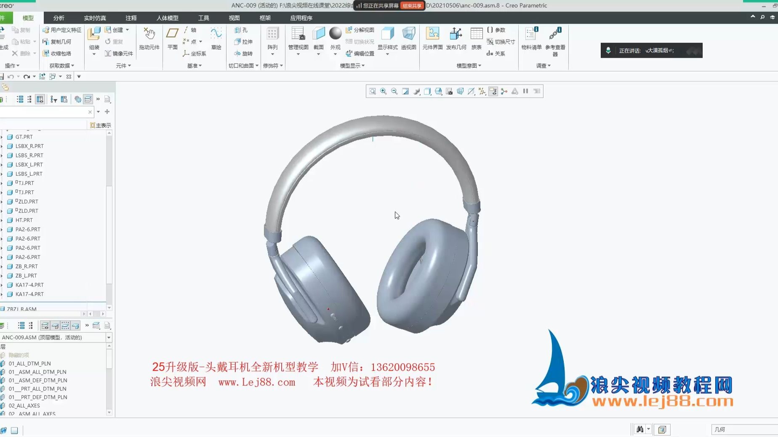The image size is (778, 437).
Task: Open the Tools (工具) ribbon tab
Action: (x=204, y=18)
